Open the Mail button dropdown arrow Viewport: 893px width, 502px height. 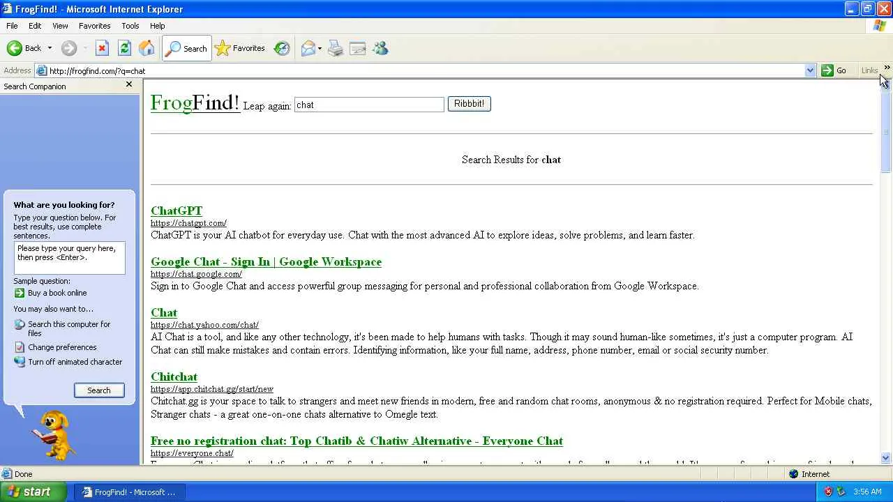[320, 48]
